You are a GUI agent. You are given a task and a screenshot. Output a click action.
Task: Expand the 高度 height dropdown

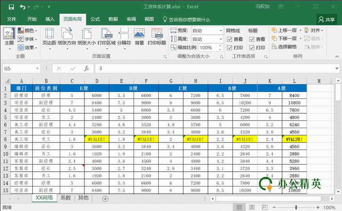click(x=221, y=39)
